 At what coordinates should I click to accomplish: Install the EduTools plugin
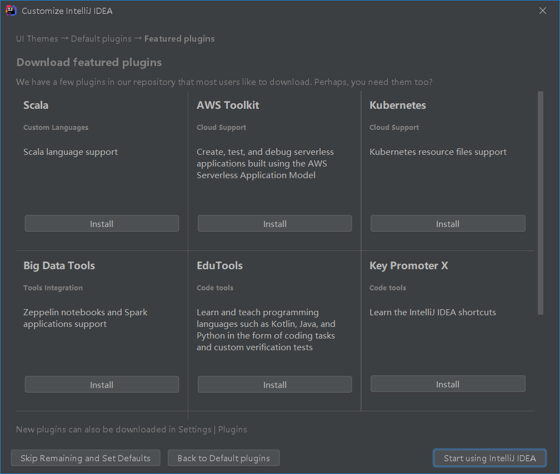point(274,385)
